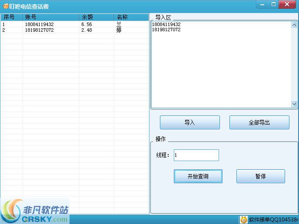This screenshot has width=299, height=224.
Task: Sort by 名称 column header
Action: pyautogui.click(x=131, y=17)
